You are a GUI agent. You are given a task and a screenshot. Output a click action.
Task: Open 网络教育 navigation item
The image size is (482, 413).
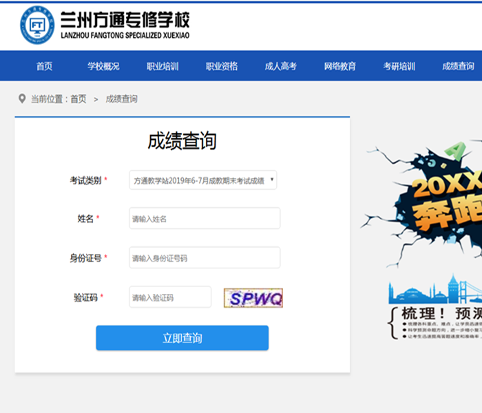[x=340, y=66]
